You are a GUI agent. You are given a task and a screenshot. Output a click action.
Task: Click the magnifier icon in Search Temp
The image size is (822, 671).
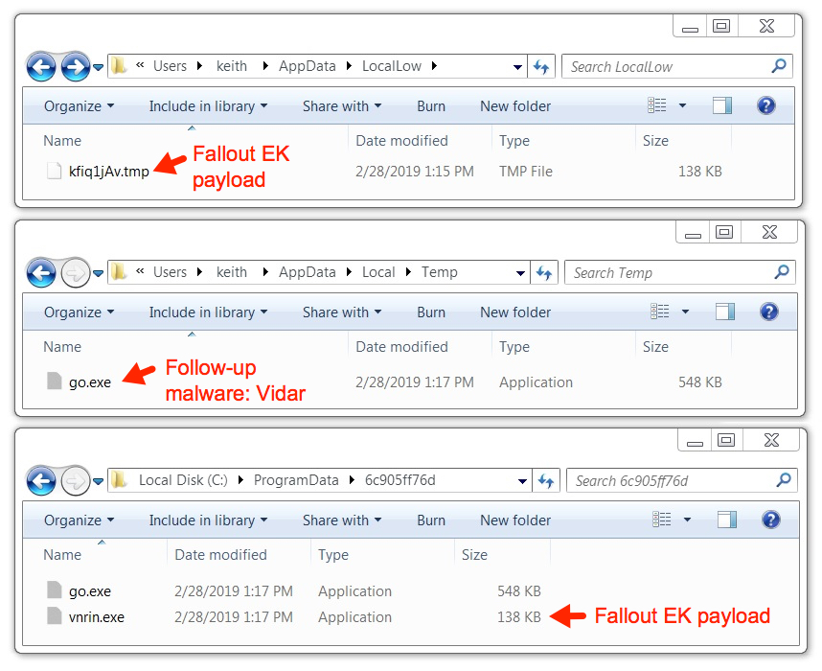pyautogui.click(x=782, y=272)
